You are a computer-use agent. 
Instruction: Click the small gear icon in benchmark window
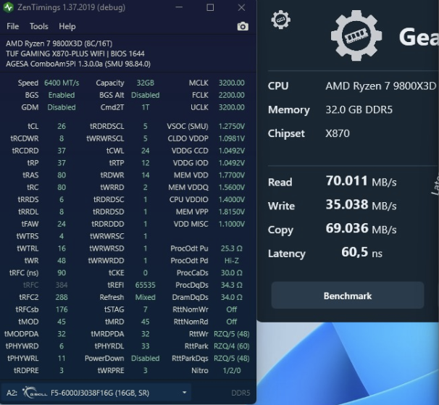click(280, 20)
